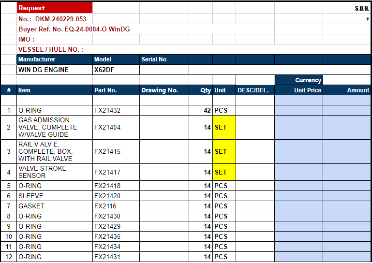Click the RAIL VALVE, COMPLETE, BOX item

click(55, 151)
